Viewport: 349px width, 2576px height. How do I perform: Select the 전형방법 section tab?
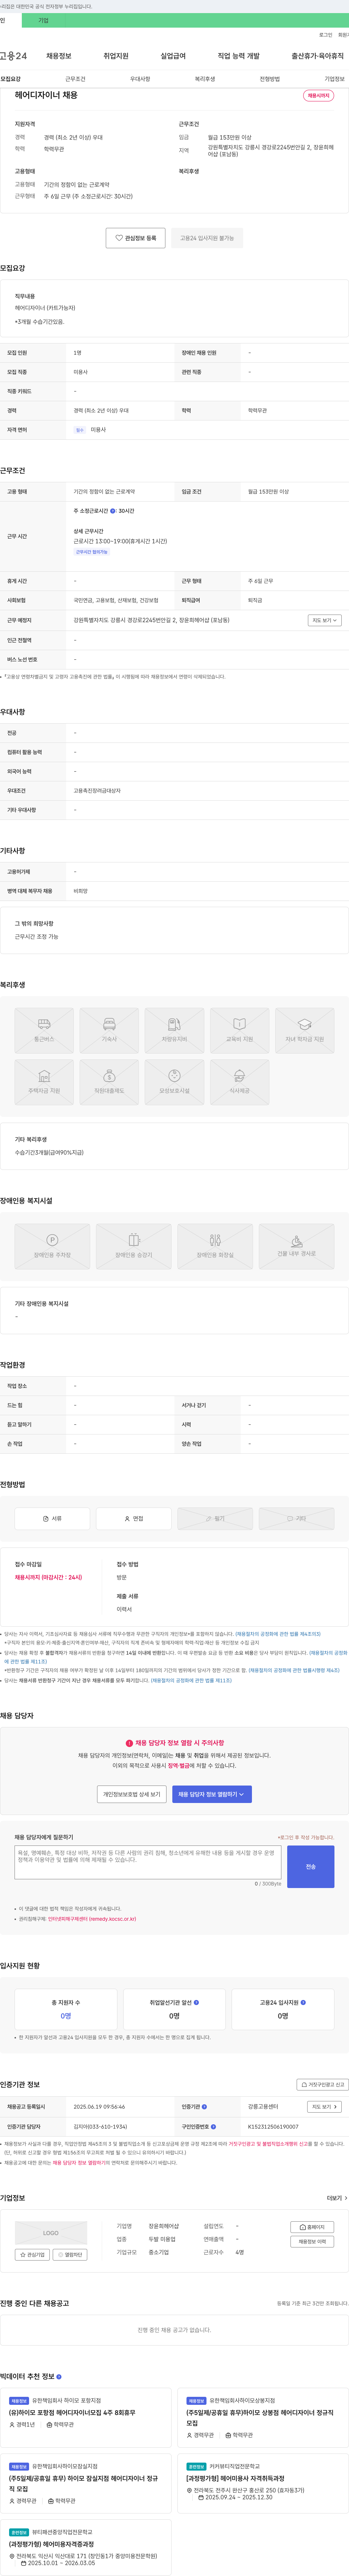click(x=270, y=79)
